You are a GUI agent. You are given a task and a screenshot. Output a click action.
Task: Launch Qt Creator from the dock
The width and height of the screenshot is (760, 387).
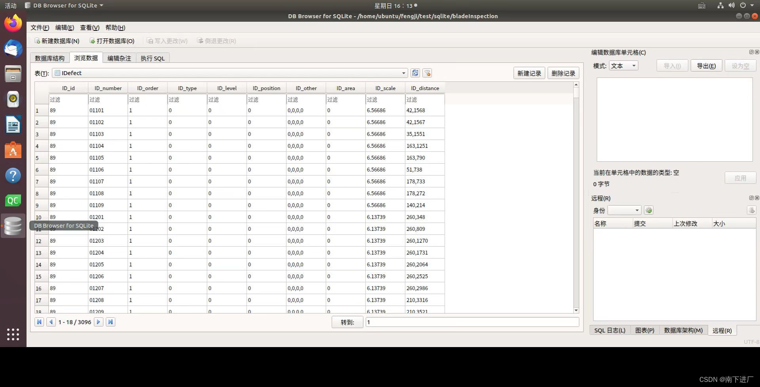click(x=13, y=201)
